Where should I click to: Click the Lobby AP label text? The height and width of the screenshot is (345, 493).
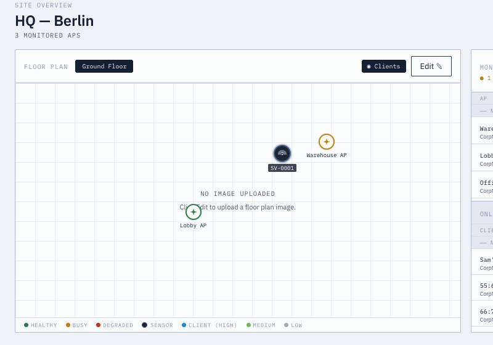(194, 225)
